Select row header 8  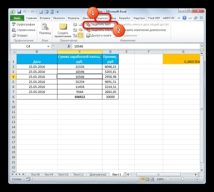(13, 97)
